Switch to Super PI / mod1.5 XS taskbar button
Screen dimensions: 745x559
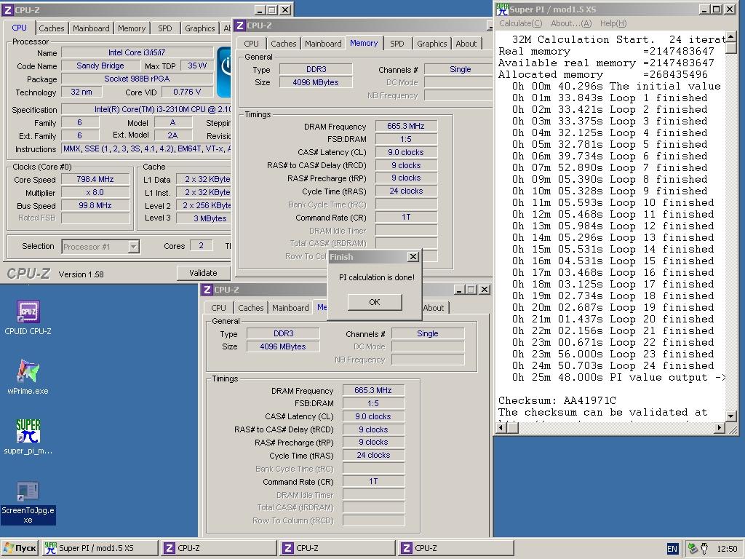click(x=100, y=548)
